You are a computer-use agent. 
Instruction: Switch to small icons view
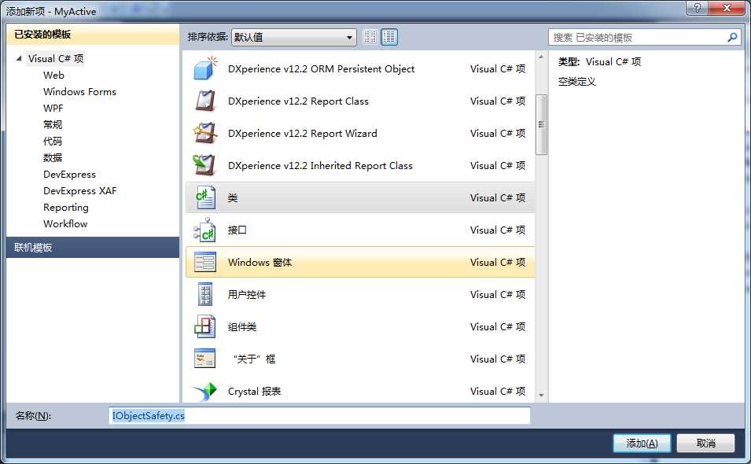click(370, 37)
